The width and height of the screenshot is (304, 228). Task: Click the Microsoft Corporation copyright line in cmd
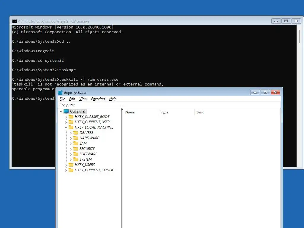[x=67, y=32]
